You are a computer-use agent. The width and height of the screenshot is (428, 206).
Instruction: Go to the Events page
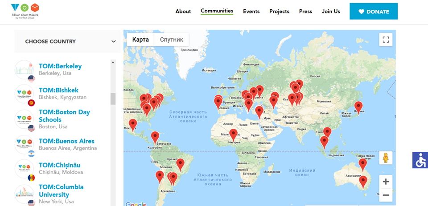pyautogui.click(x=251, y=12)
